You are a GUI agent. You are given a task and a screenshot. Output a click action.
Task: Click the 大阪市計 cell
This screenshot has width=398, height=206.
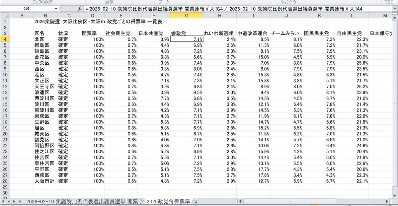click(45, 181)
